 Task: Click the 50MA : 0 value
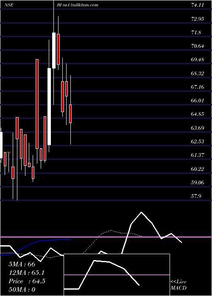click(x=22, y=290)
